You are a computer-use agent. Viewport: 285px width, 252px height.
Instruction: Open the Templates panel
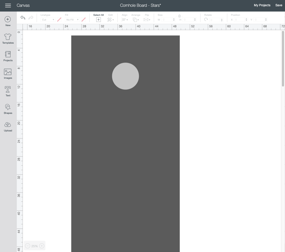tap(8, 39)
